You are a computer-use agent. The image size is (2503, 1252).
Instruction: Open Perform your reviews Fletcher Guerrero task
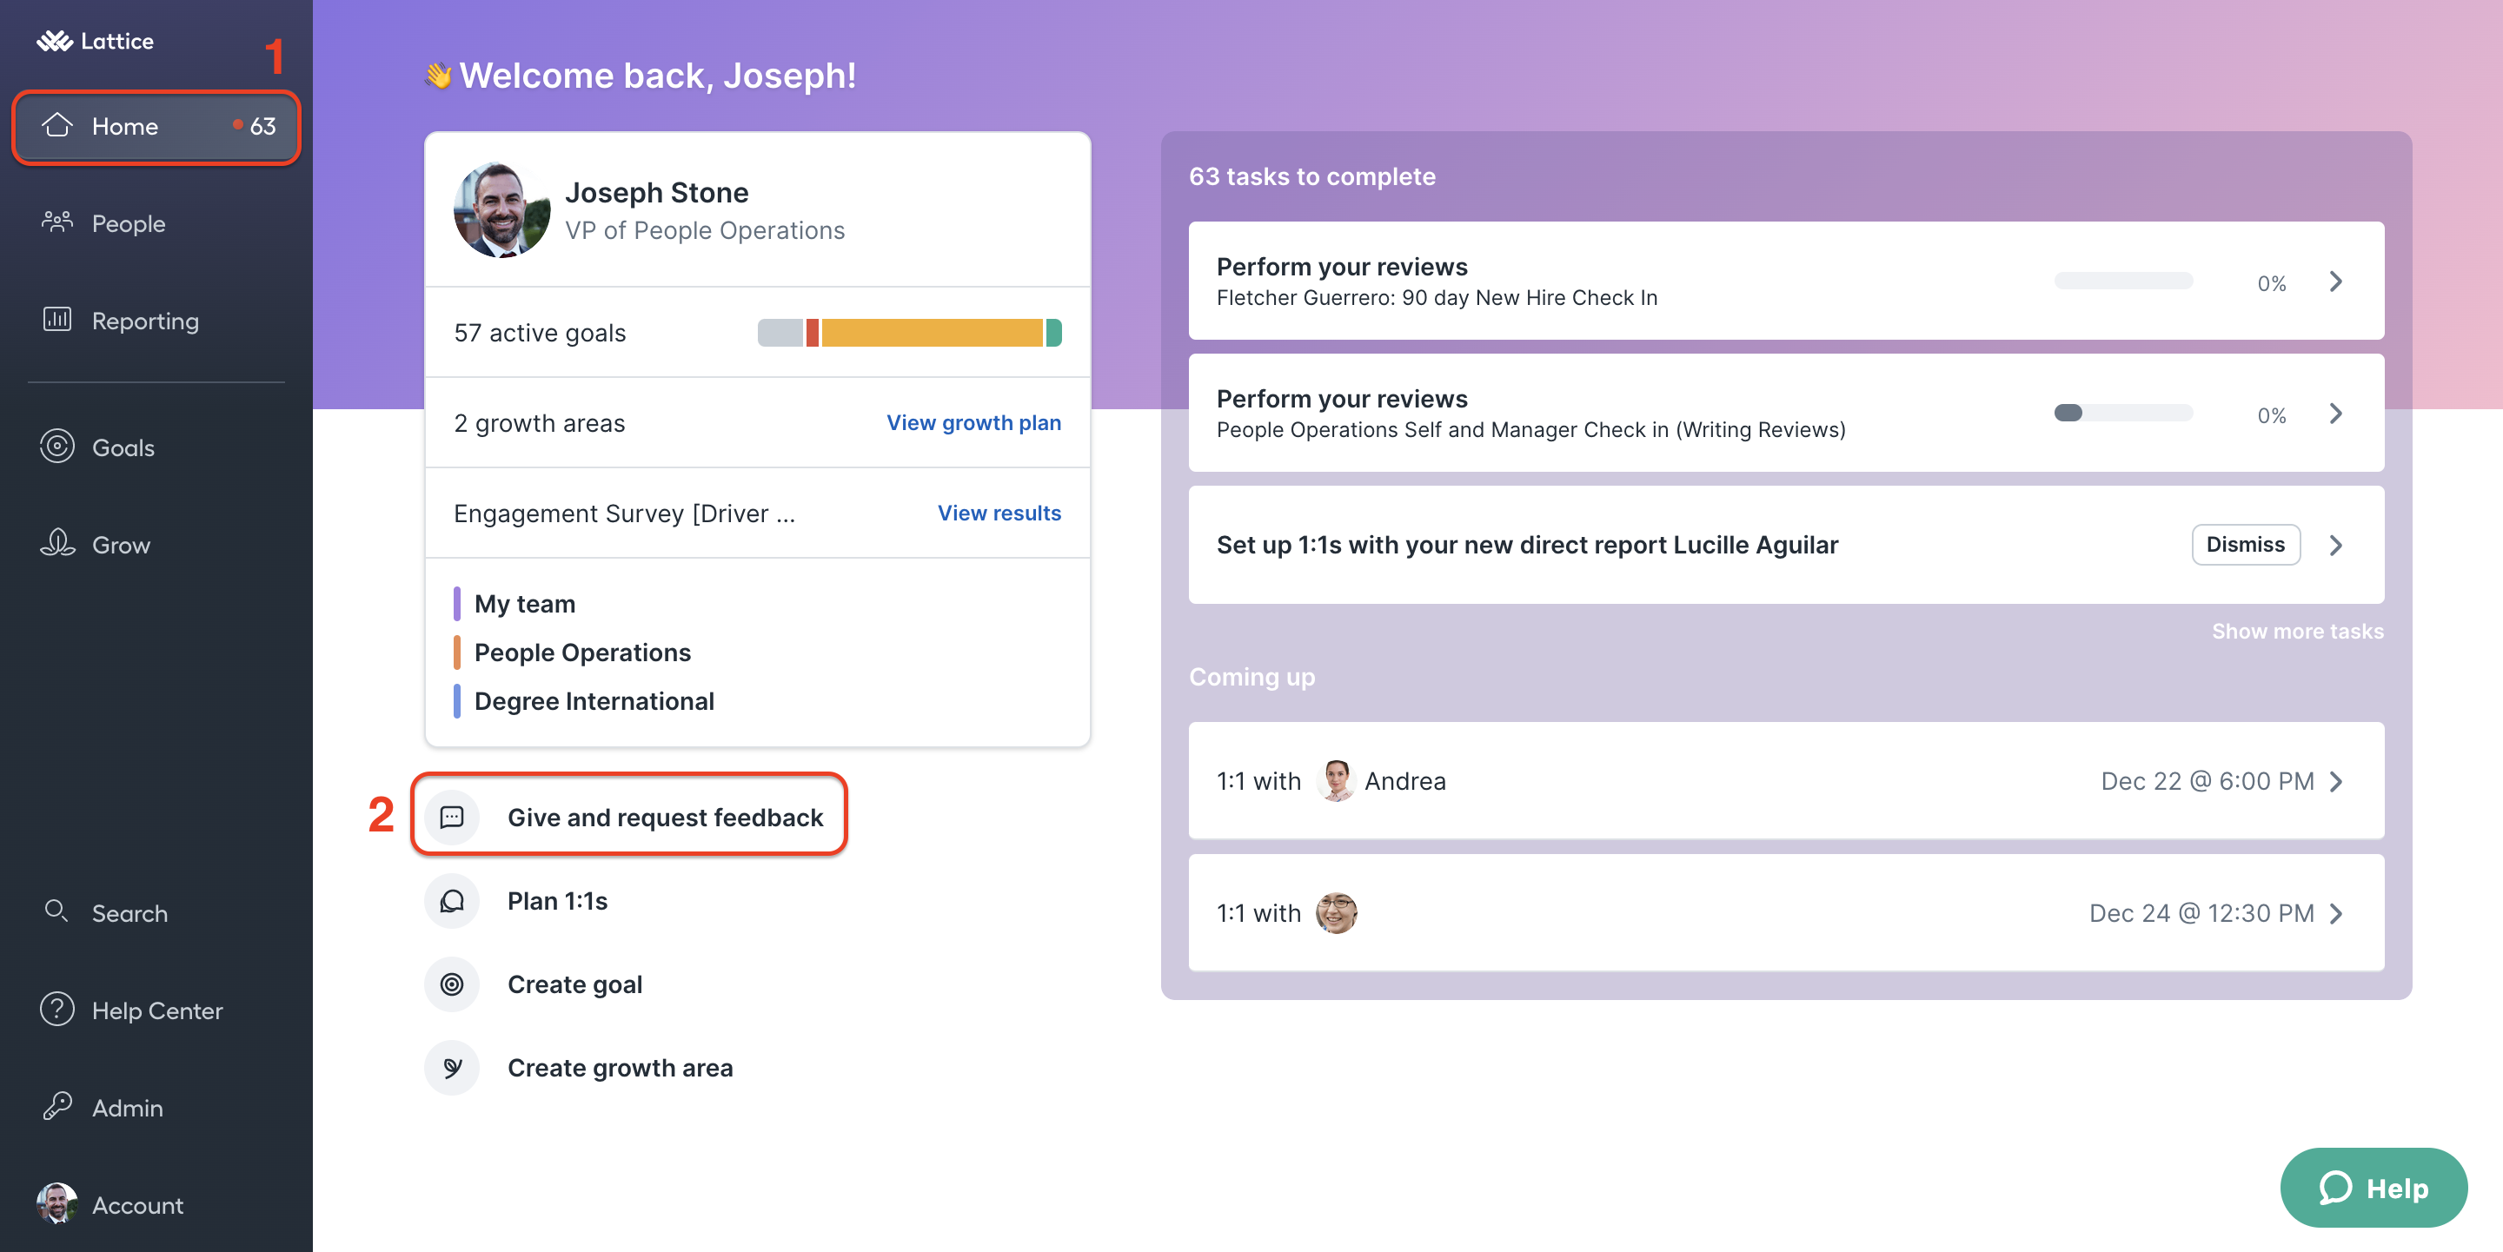click(x=1786, y=281)
